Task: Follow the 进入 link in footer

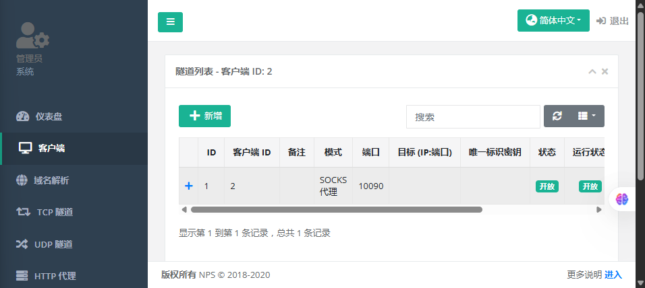Action: click(613, 275)
